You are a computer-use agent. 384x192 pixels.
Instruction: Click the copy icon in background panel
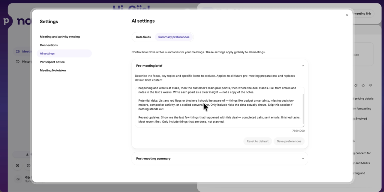point(356,85)
